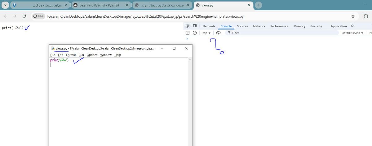Screen dimensions: 372x146
Task: Click the address bar URL
Action: pyautogui.click(x=145, y=16)
